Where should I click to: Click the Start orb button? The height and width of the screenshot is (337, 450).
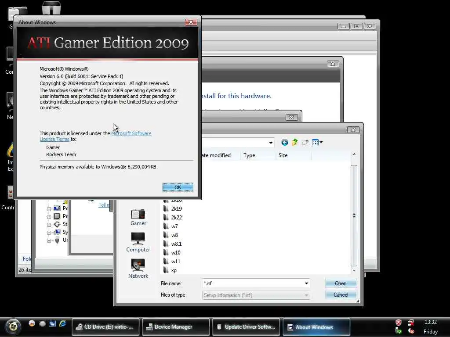tap(13, 326)
